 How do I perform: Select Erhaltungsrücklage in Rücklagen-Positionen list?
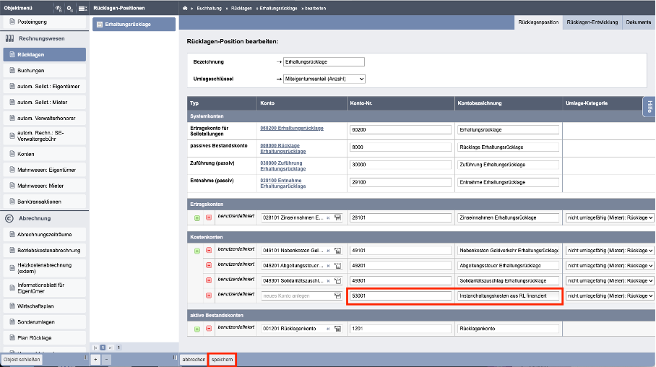(x=134, y=25)
